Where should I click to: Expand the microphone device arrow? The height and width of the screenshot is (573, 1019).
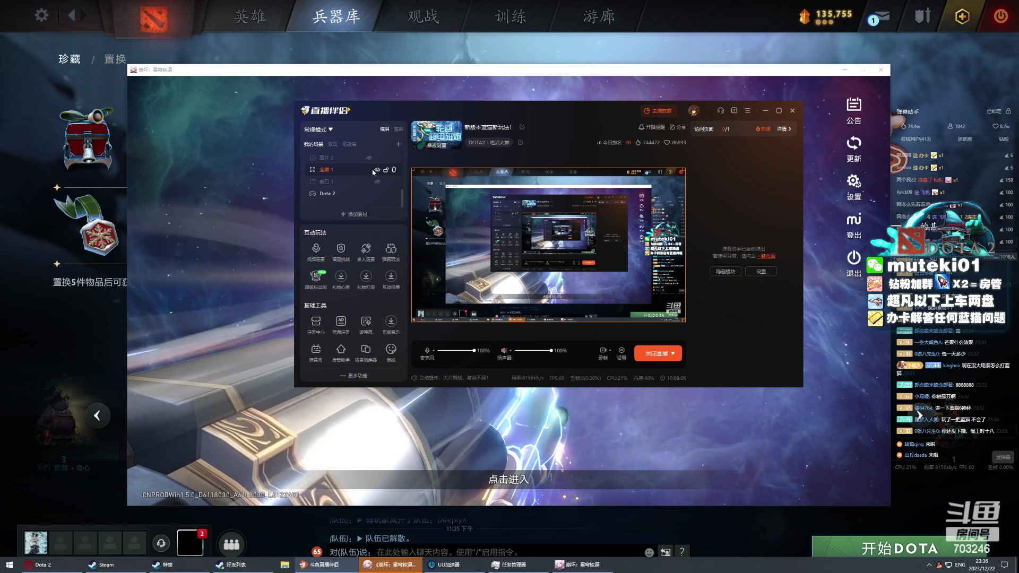click(x=434, y=351)
